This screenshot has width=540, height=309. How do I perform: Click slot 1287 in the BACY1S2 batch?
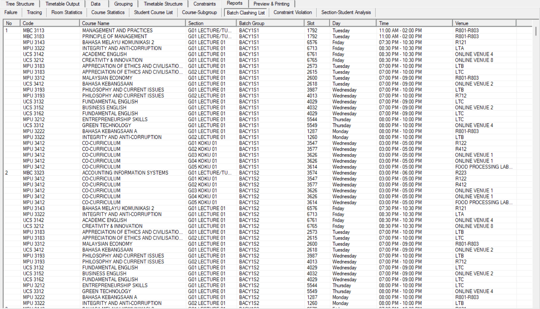[x=312, y=297]
